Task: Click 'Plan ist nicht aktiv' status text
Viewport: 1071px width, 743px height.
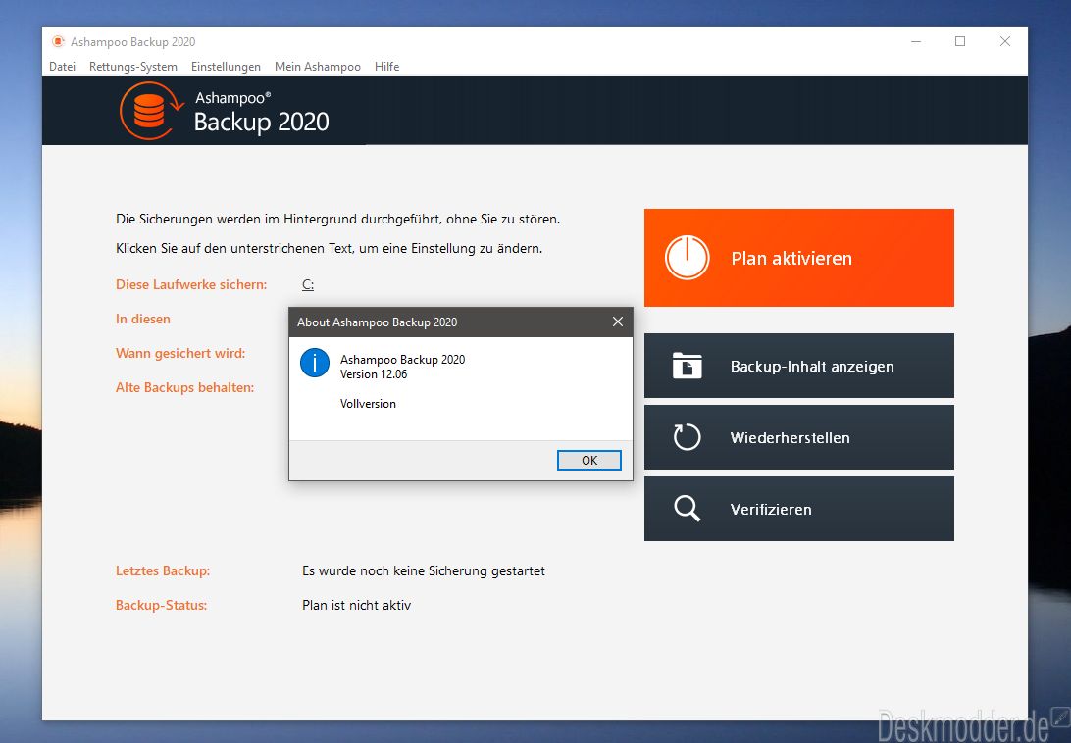Action: point(357,605)
